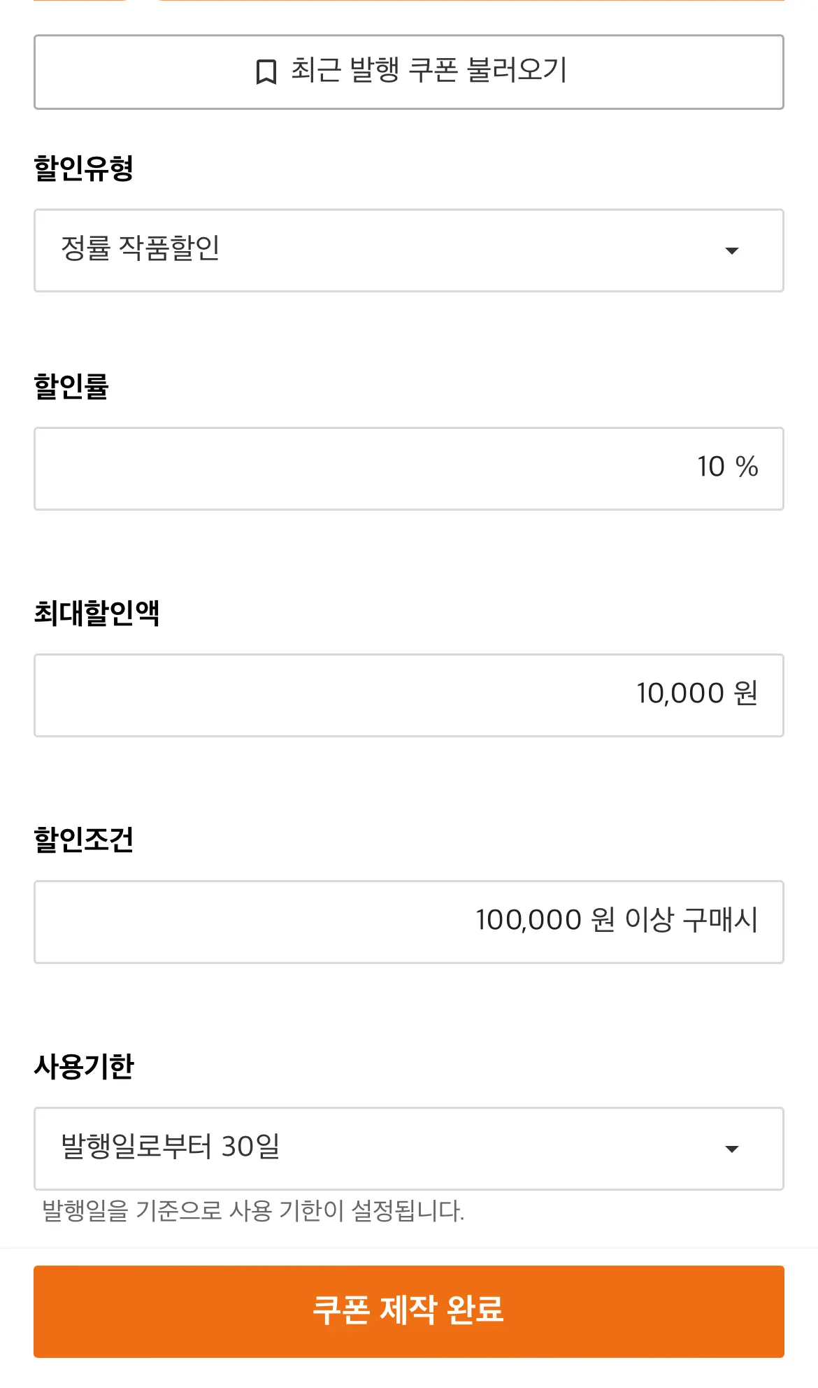This screenshot has width=818, height=1388.
Task: Click the 원 unit in 최대할인액 field
Action: pyautogui.click(x=745, y=693)
